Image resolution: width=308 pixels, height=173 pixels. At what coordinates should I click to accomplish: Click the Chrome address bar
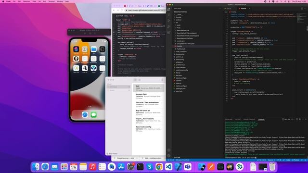[145, 10]
